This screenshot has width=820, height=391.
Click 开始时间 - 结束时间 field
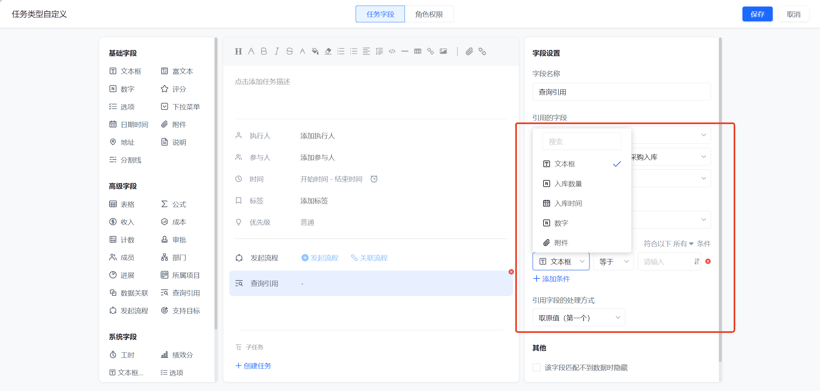pyautogui.click(x=331, y=179)
